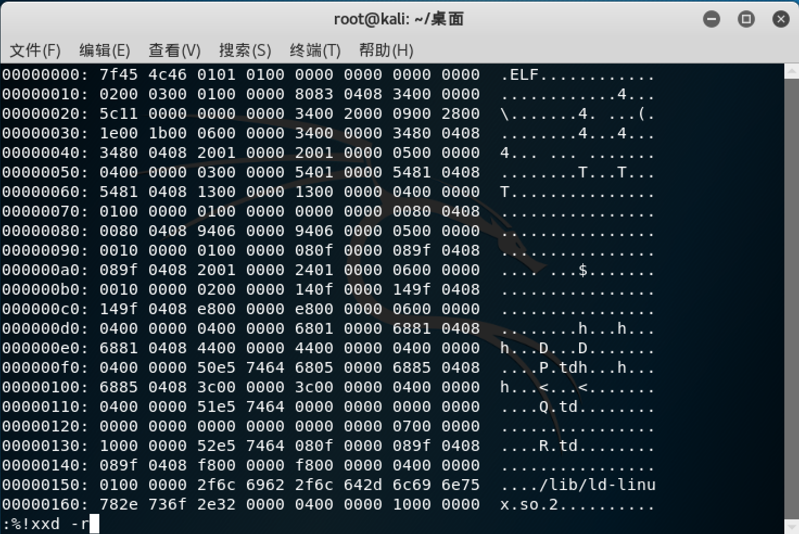Click offset 00000110:
The height and width of the screenshot is (534, 799).
45,406
